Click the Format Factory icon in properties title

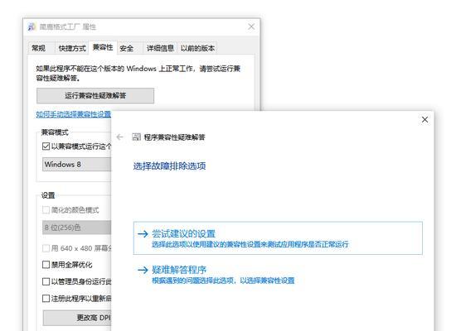(32, 26)
